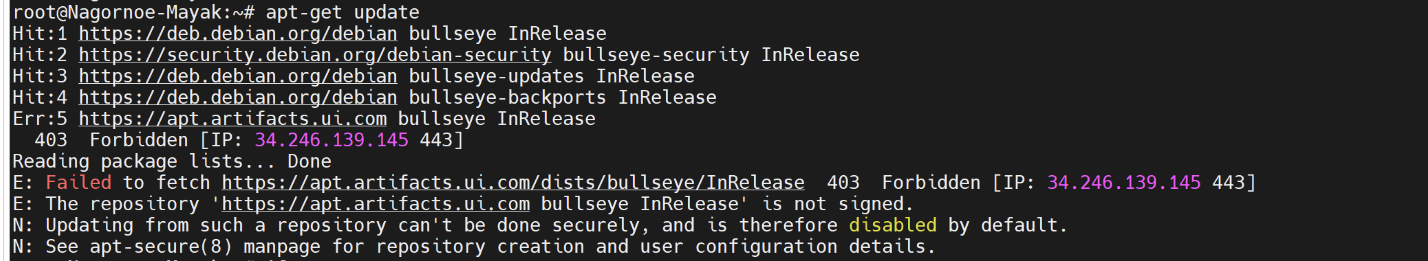Click the 'apt-get update' command text
This screenshot has height=261, width=1428.
pyautogui.click(x=343, y=12)
